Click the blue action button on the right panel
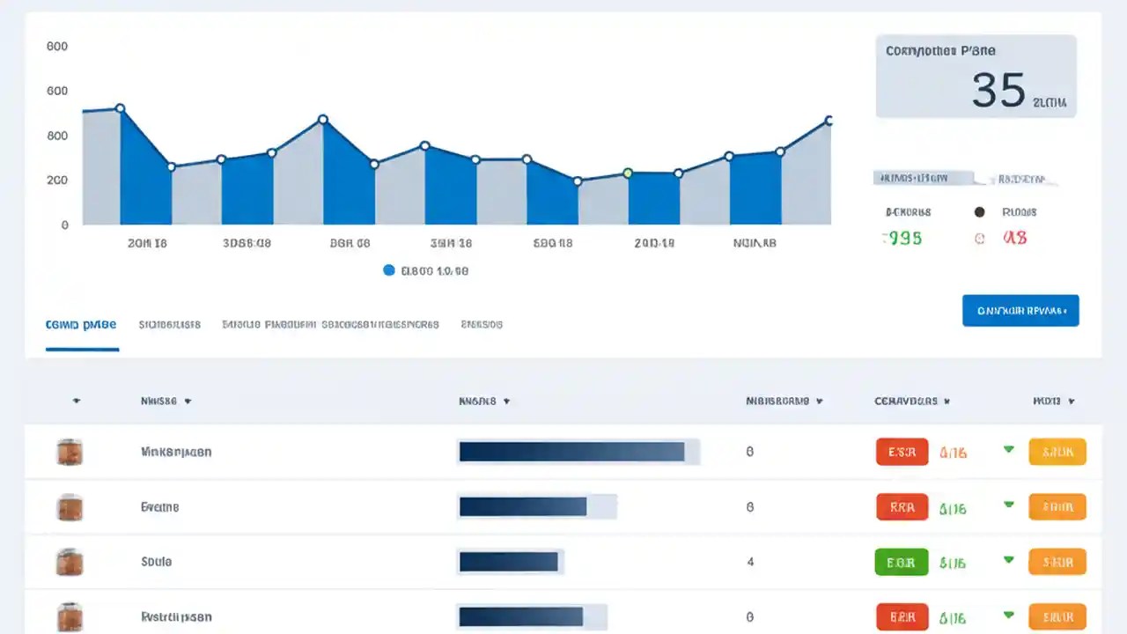 [1020, 310]
